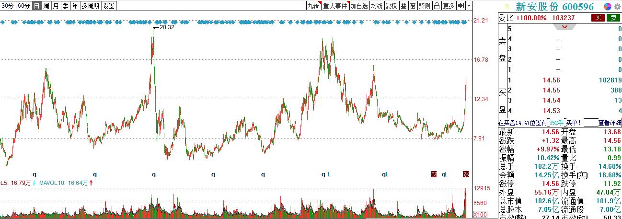Image resolution: width=622 pixels, height=219 pixels.
Task: Click the 委比 +100.00% value
Action: pyautogui.click(x=531, y=17)
